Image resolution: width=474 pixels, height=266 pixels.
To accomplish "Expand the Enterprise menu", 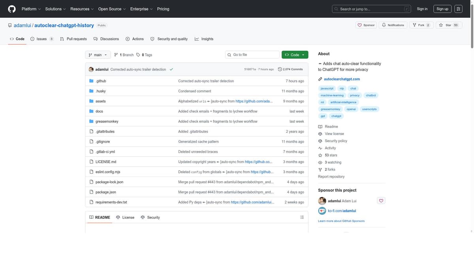I will 142,9.
